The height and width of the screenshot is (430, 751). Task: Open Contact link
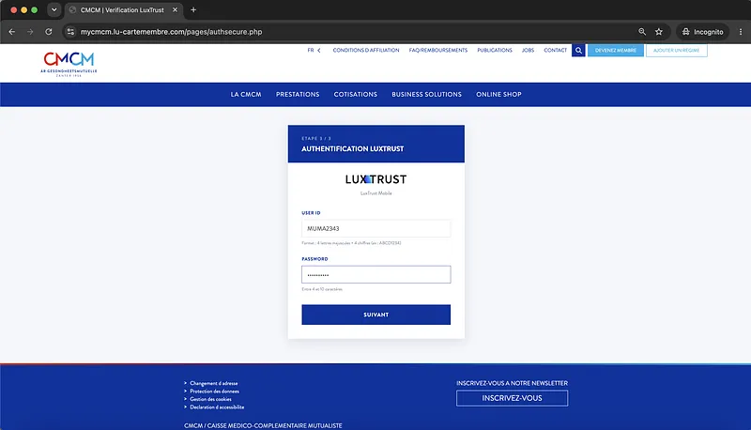click(555, 51)
